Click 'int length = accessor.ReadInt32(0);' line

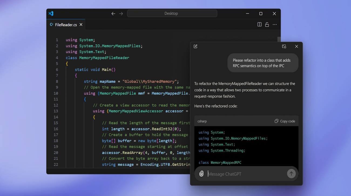pyautogui.click(x=142, y=129)
